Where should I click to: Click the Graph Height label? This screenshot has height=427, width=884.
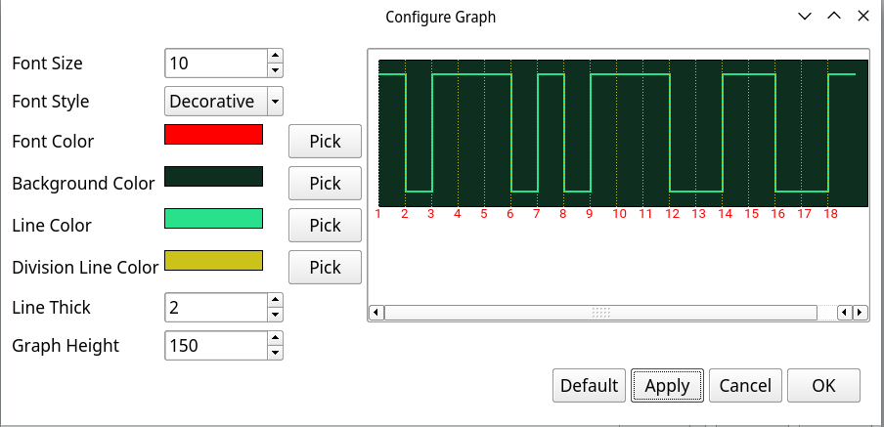66,345
